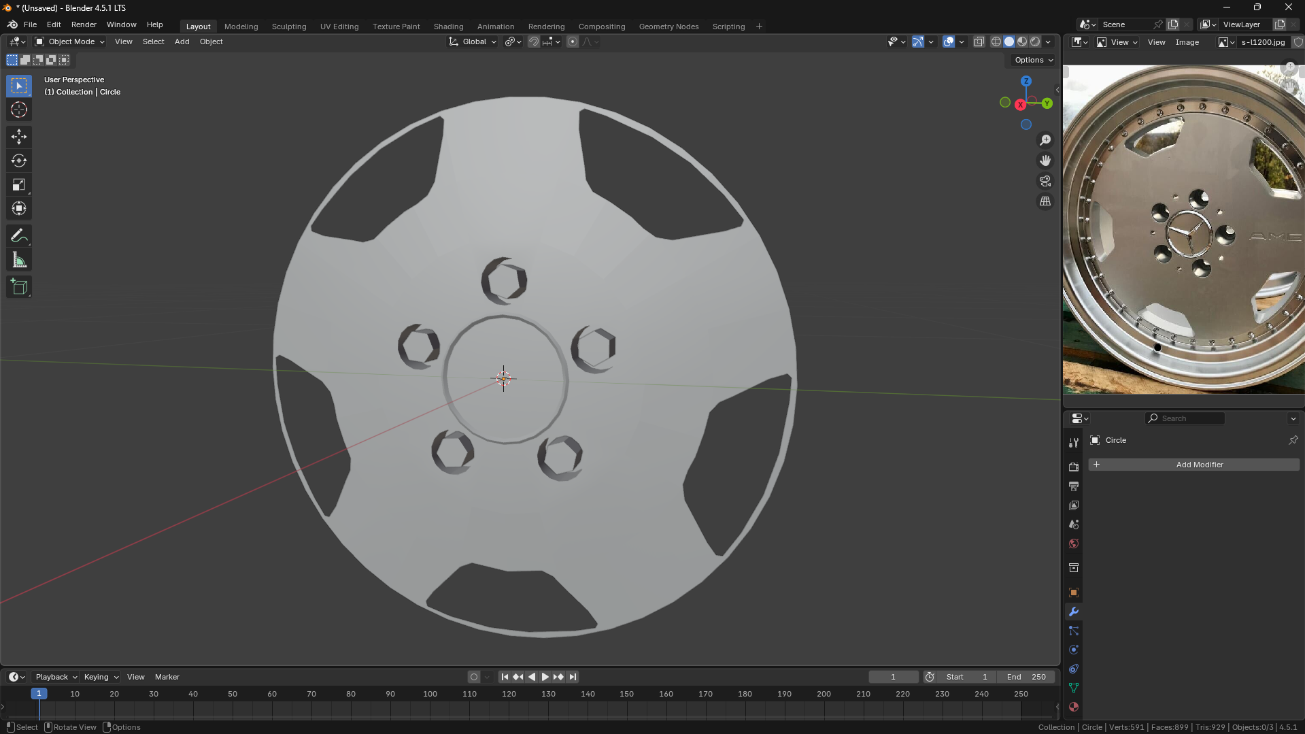Open the editor type dropdown in viewport
The height and width of the screenshot is (734, 1305).
tap(17, 41)
